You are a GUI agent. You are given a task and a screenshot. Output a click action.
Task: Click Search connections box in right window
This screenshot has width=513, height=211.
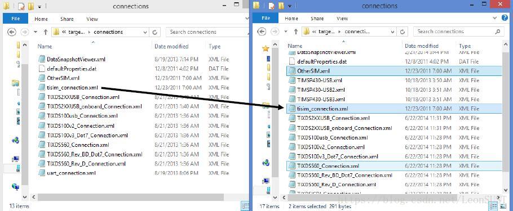coord(458,32)
